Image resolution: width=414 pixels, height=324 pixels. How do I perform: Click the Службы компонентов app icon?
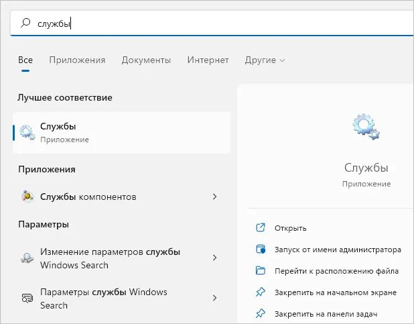pos(27,197)
